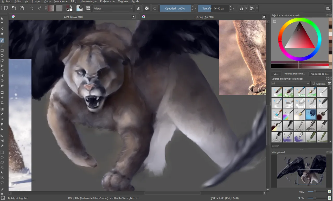The image size is (333, 201).
Task: Create a new document
Action: pyautogui.click(x=6, y=8)
